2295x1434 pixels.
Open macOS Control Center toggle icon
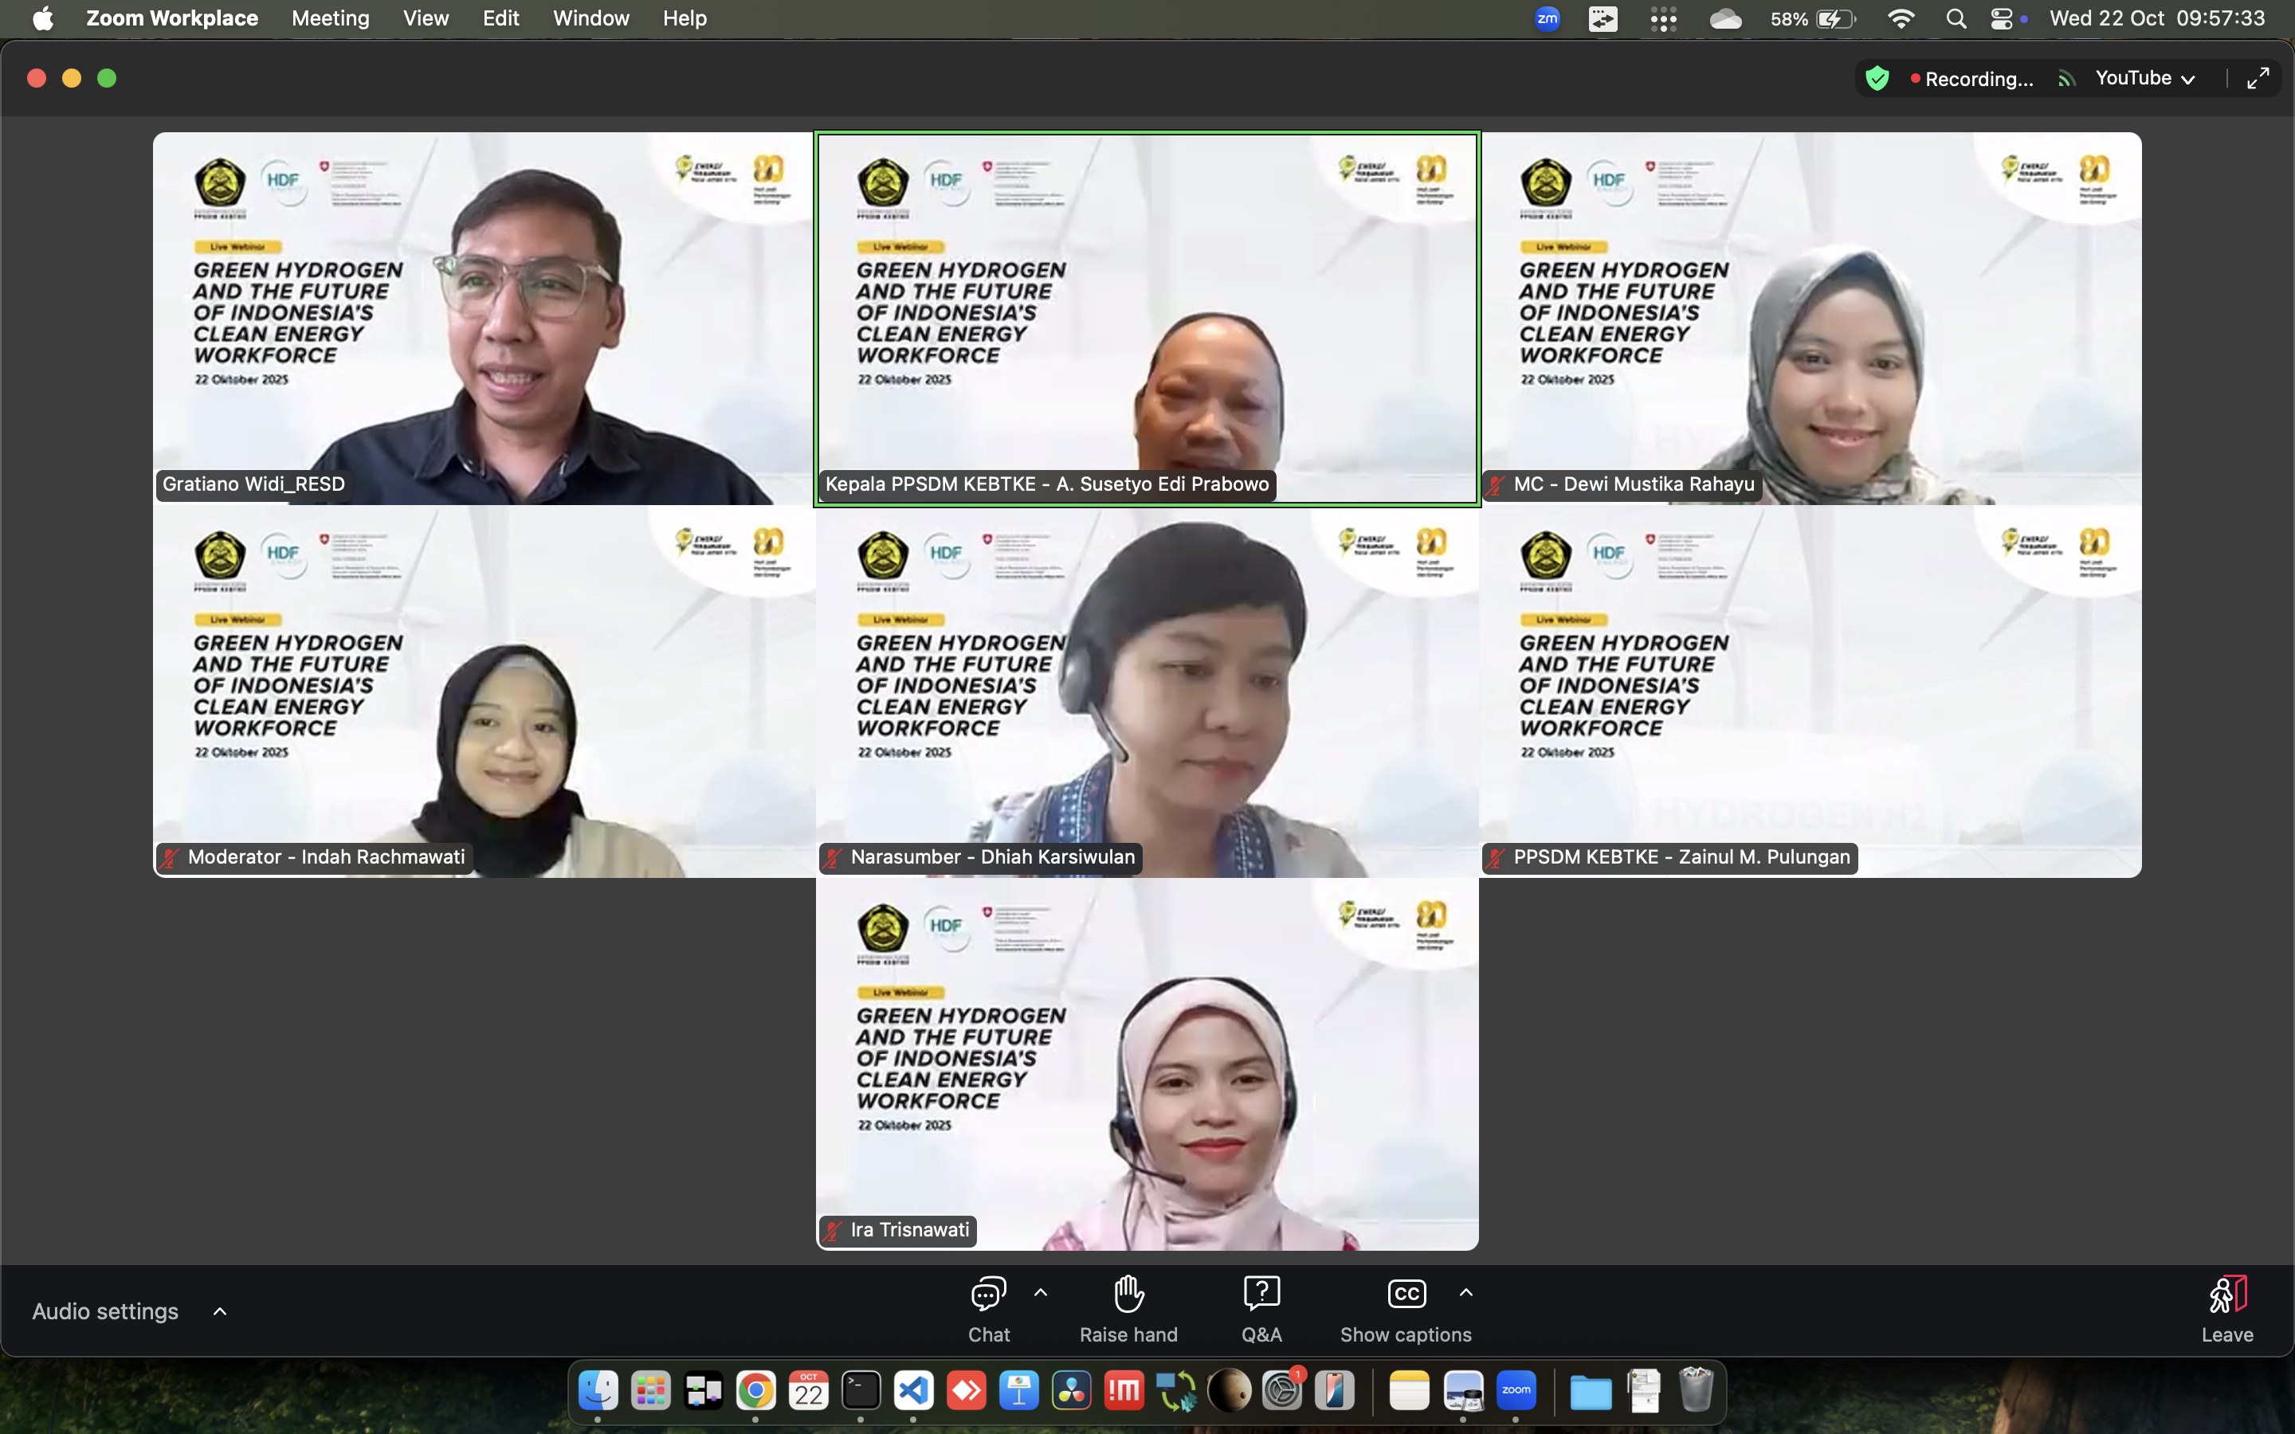coord(2001,19)
